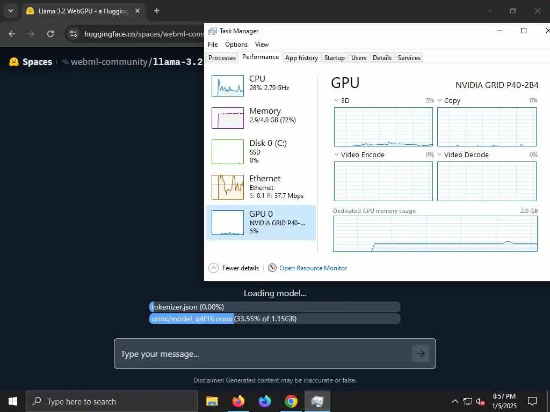Click the Ethernet S: 0.1 R: 37.7 Mbps value
The width and height of the screenshot is (550, 412).
(277, 196)
